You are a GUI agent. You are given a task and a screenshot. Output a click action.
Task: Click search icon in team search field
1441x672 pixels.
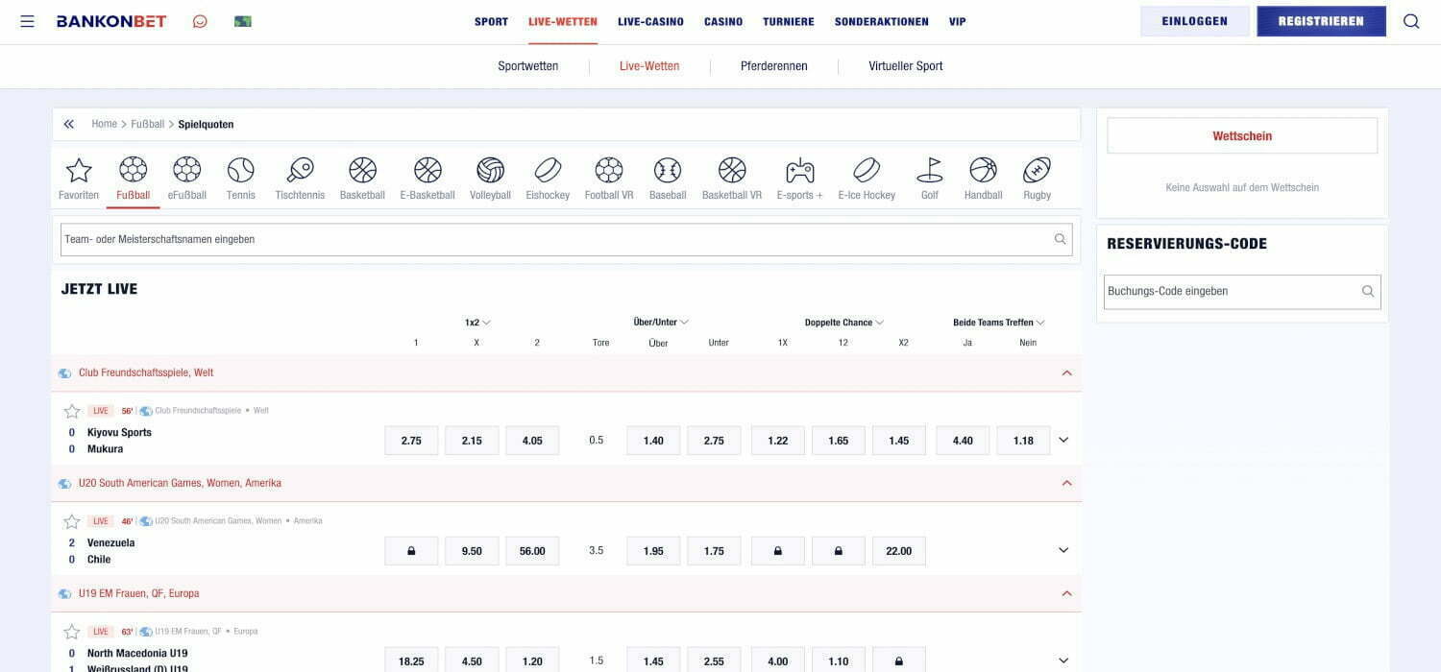point(1061,239)
